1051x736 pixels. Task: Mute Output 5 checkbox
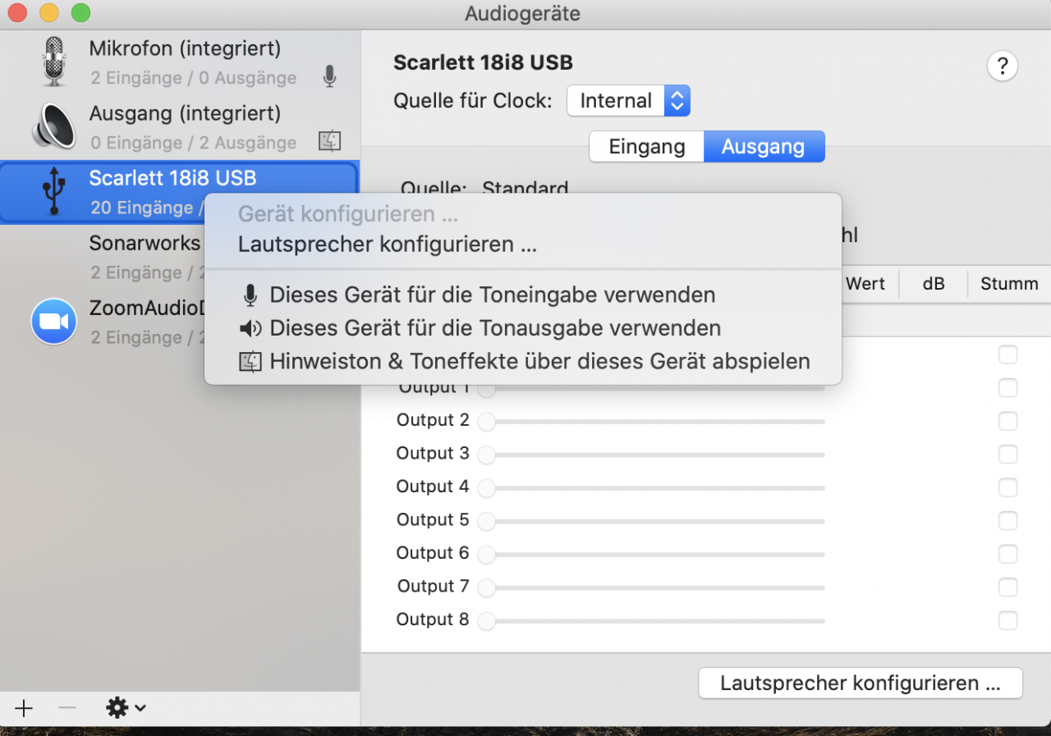pyautogui.click(x=1007, y=521)
